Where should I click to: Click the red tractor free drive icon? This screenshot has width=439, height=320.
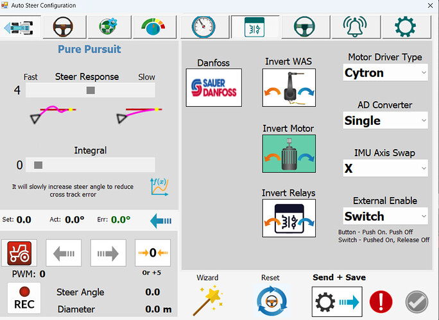click(x=19, y=253)
